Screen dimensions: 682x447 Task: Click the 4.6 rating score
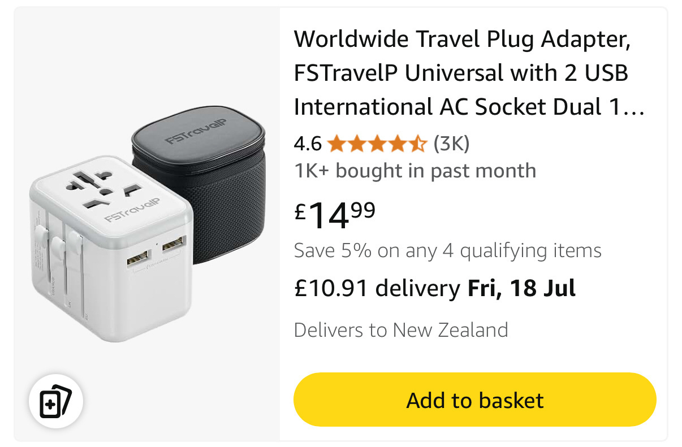pos(308,144)
